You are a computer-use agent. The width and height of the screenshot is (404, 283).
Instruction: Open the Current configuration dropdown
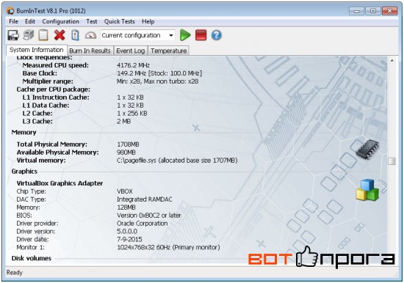(x=137, y=35)
